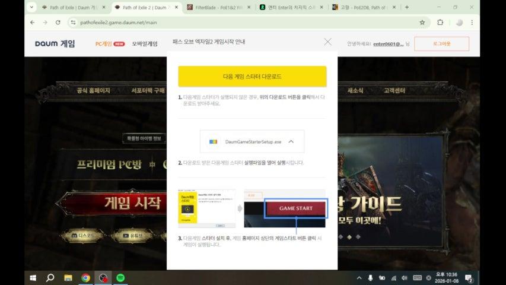
Task: Open 서포터팩 구매 in game nav
Action: point(148,90)
